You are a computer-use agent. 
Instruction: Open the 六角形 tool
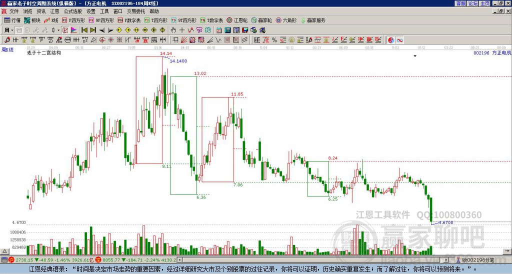(x=286, y=20)
